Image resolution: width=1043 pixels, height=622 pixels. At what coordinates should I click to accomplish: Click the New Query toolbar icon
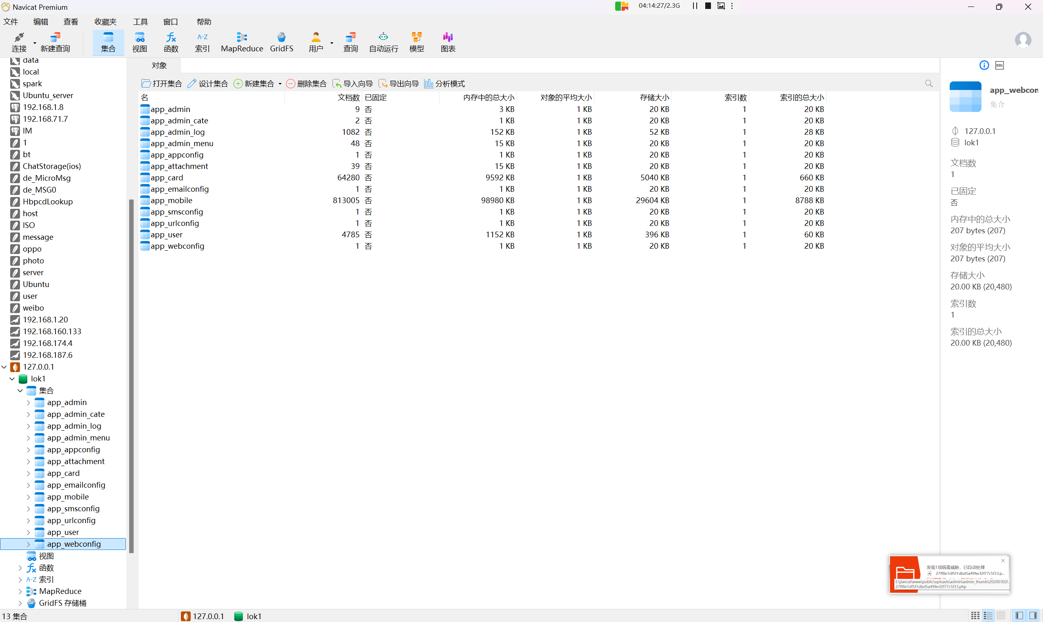(x=55, y=42)
